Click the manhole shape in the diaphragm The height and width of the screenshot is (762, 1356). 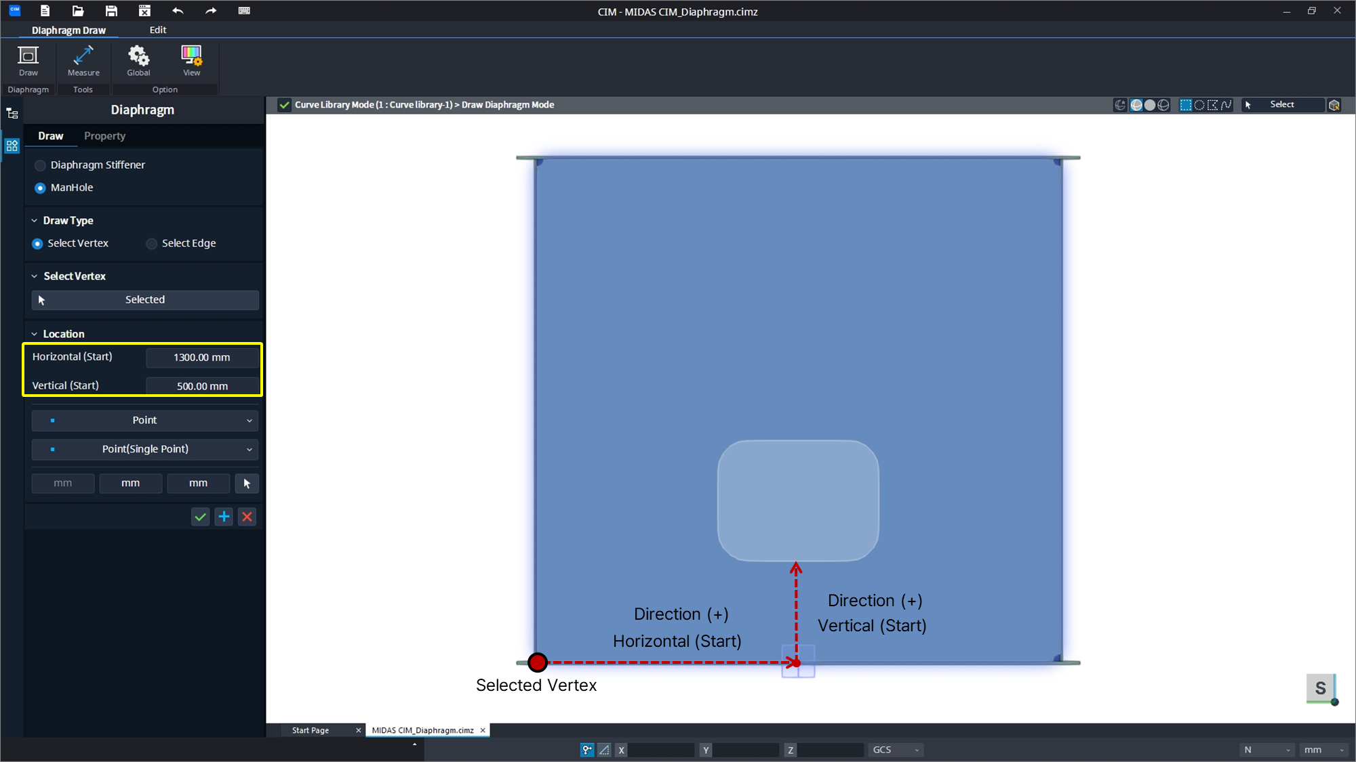coord(798,501)
